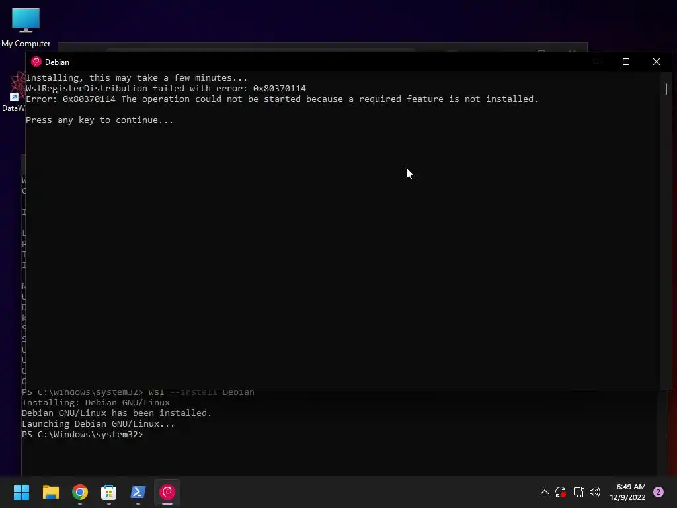Viewport: 677px width, 508px height.
Task: Maximize the Debian window
Action: point(626,62)
